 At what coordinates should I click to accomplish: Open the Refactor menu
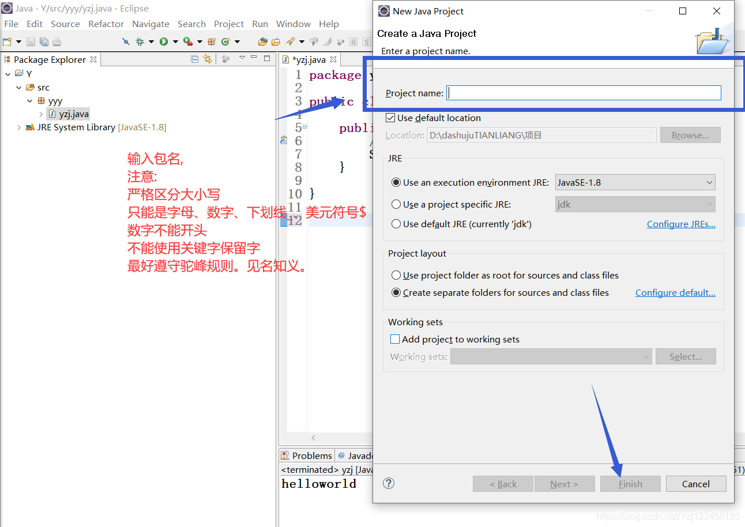coord(106,24)
